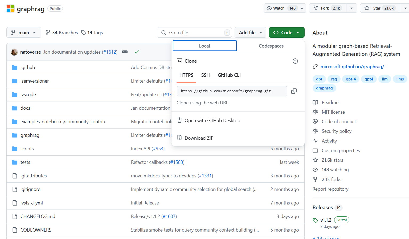Open the microsoft.github.io/graphrag/ link
Image resolution: width=409 pixels, height=239 pixels.
coord(352,67)
